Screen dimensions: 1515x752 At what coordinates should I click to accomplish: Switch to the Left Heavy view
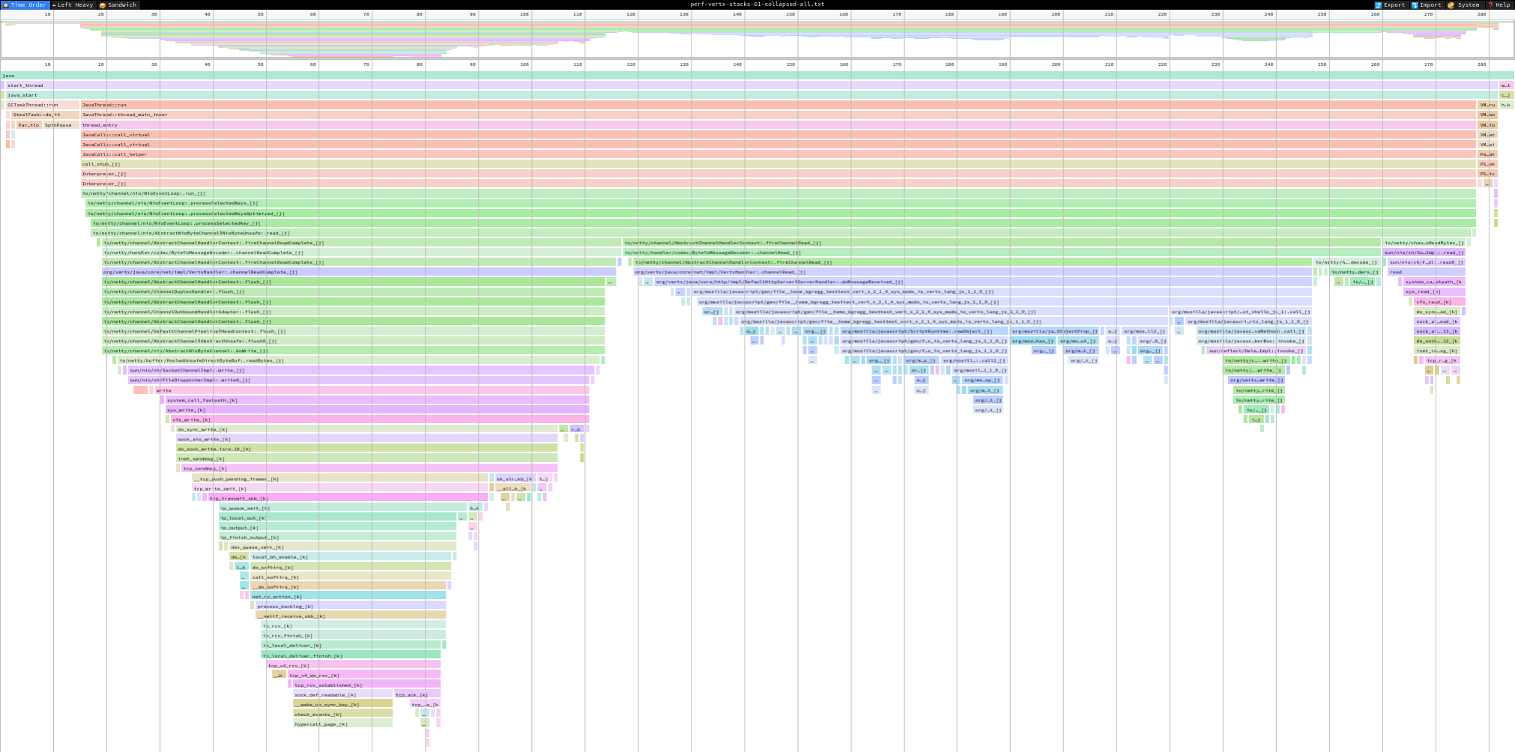(x=73, y=4)
